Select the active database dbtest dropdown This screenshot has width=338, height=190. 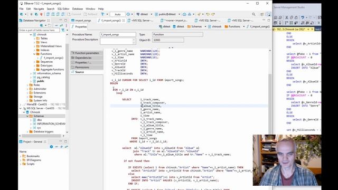click(144, 14)
